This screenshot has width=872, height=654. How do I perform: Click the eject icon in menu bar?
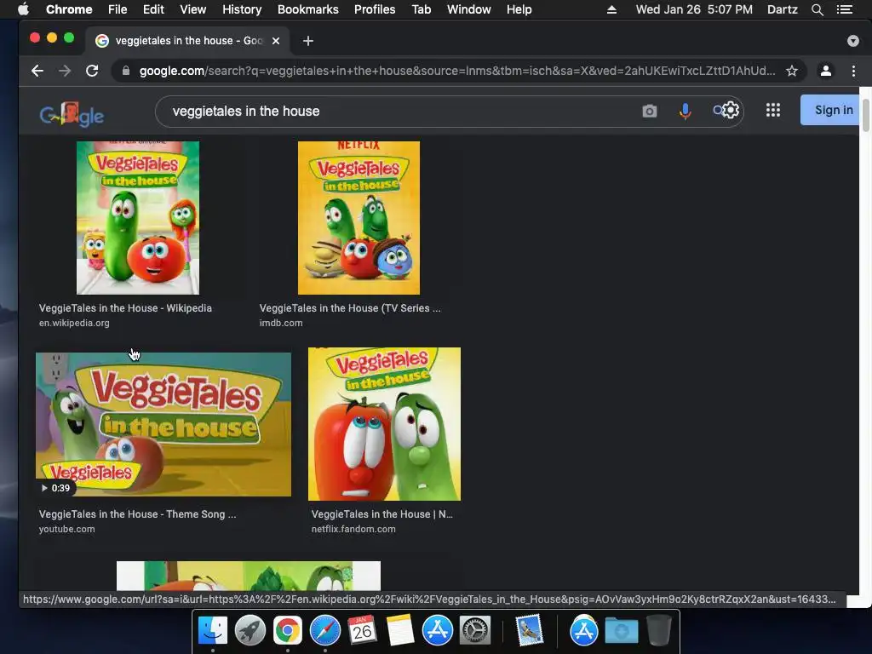pos(611,9)
